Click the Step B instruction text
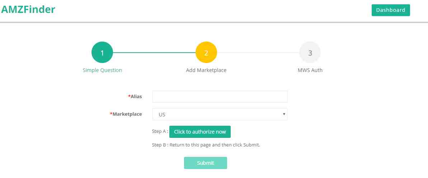This screenshot has height=178, width=428. coord(206,145)
